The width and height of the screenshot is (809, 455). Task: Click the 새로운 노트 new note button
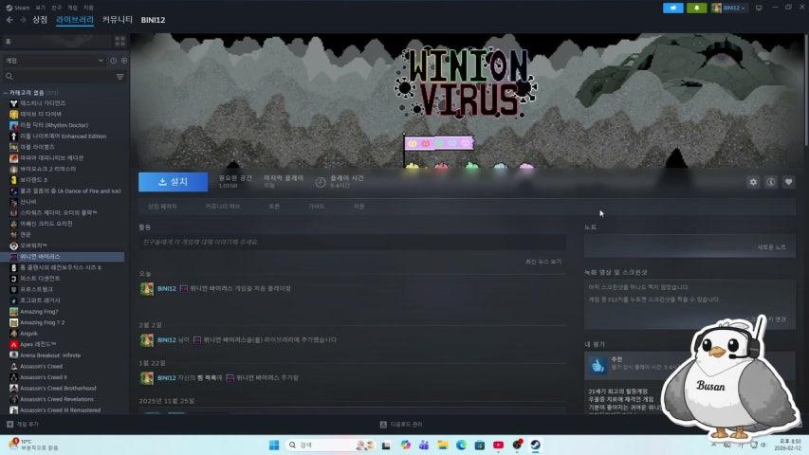[771, 247]
